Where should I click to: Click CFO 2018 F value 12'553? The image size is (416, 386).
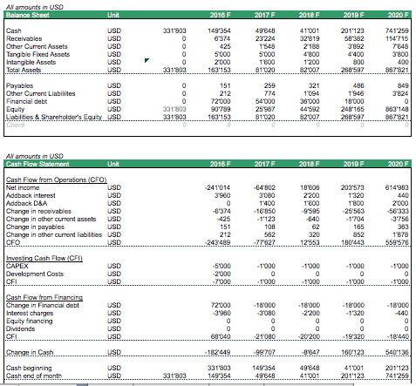tap(310, 242)
